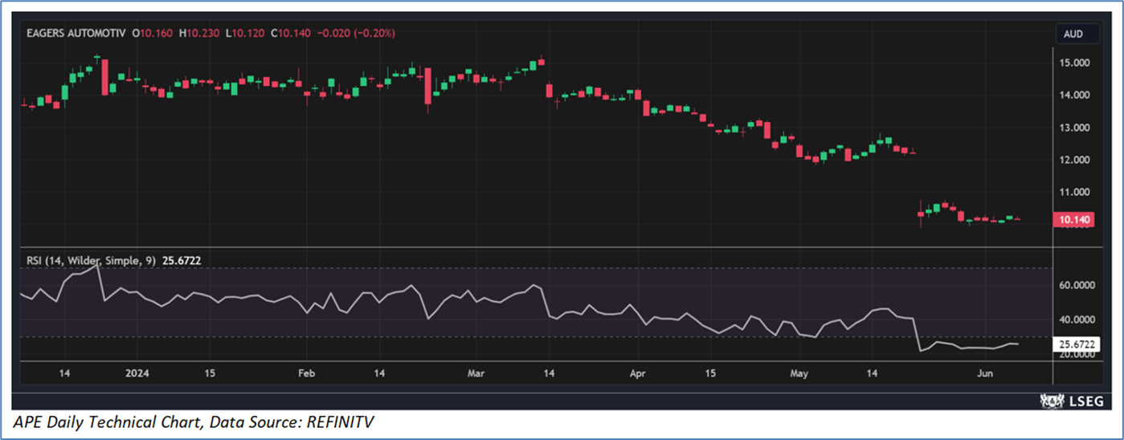Click the 15.000 price axis label
Image resolution: width=1124 pixels, height=440 pixels.
pos(1076,63)
